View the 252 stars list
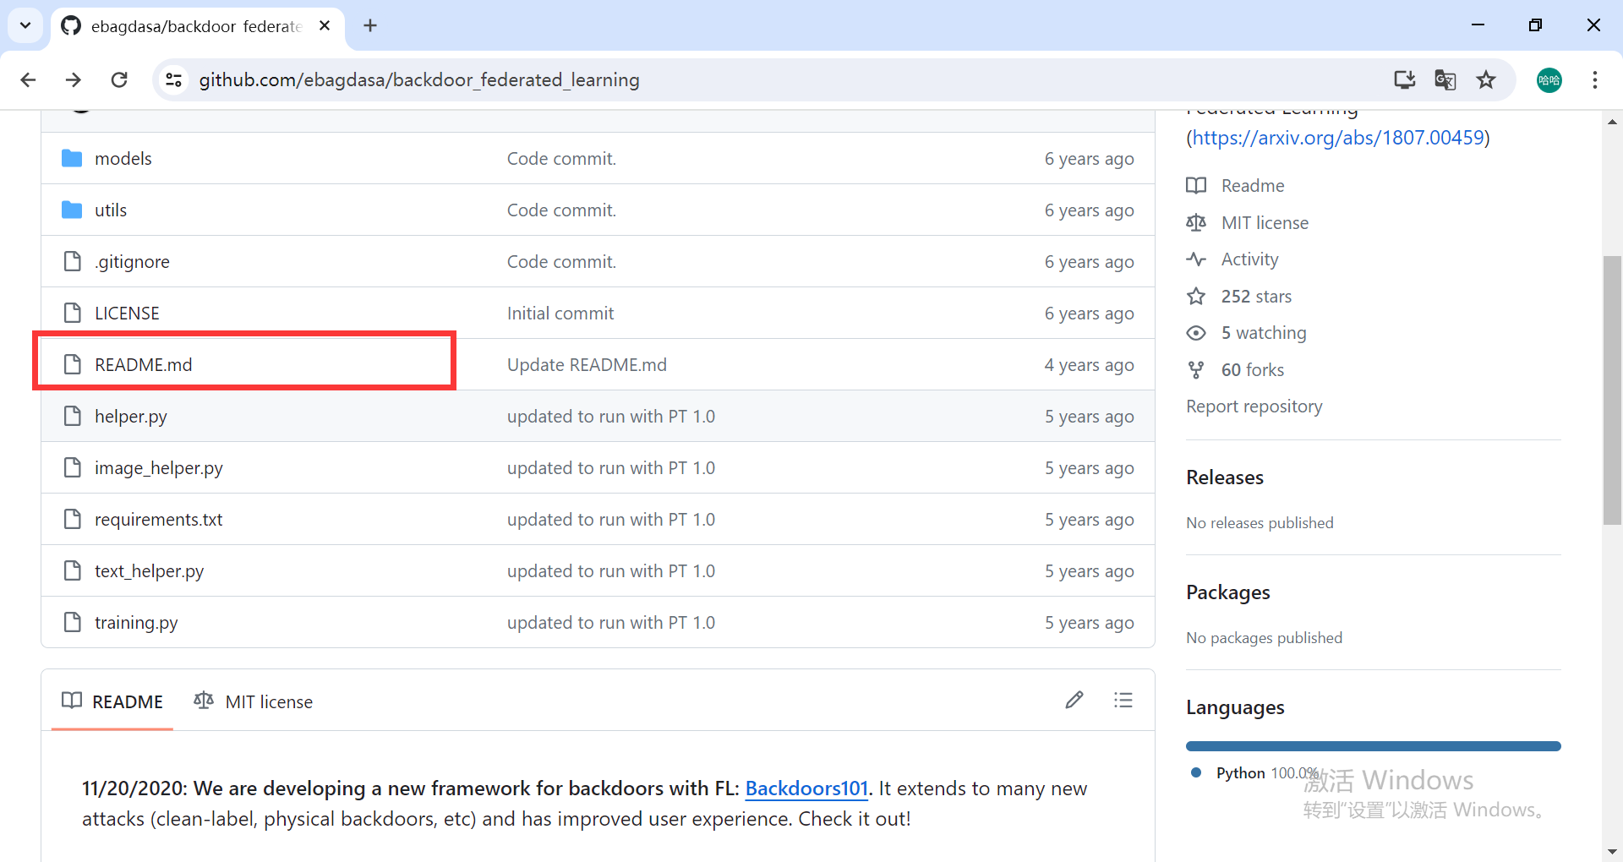Screen dimensions: 1623x862 1239,297
